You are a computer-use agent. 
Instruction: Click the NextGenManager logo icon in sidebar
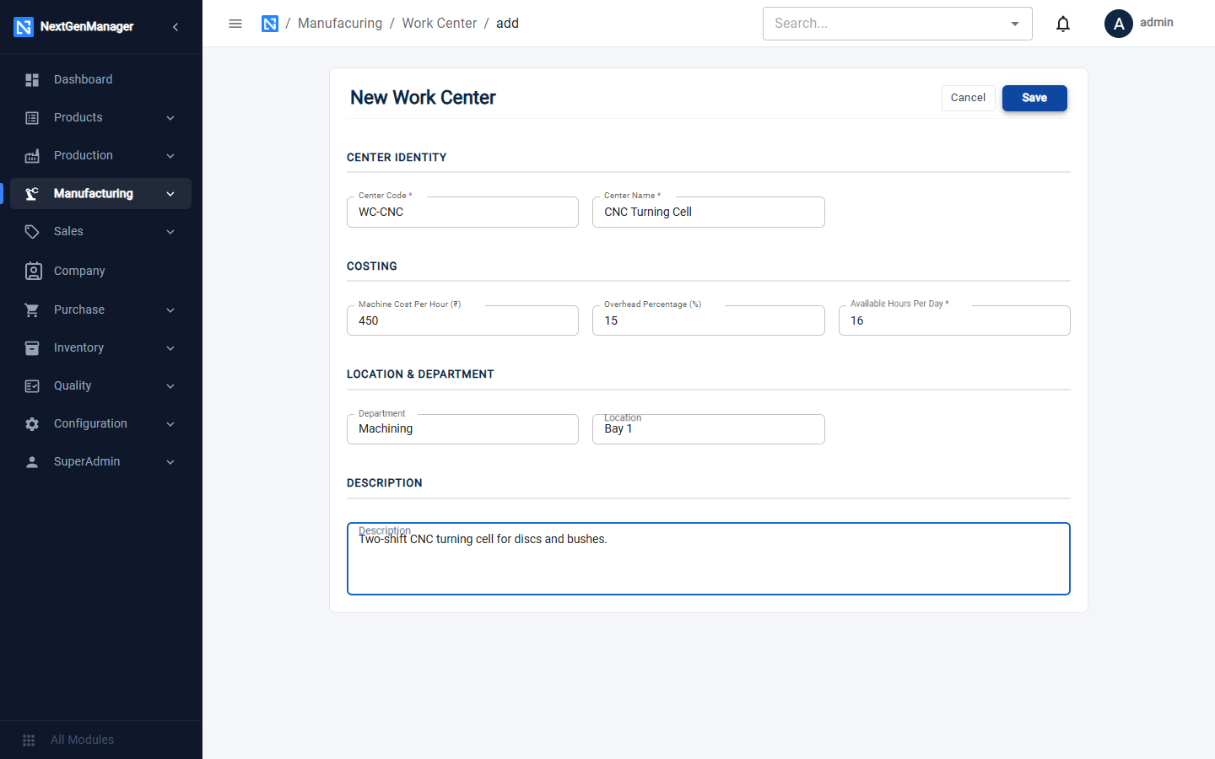click(x=24, y=27)
